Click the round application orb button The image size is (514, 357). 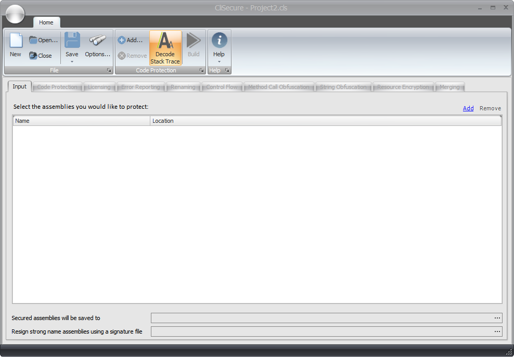tap(15, 15)
